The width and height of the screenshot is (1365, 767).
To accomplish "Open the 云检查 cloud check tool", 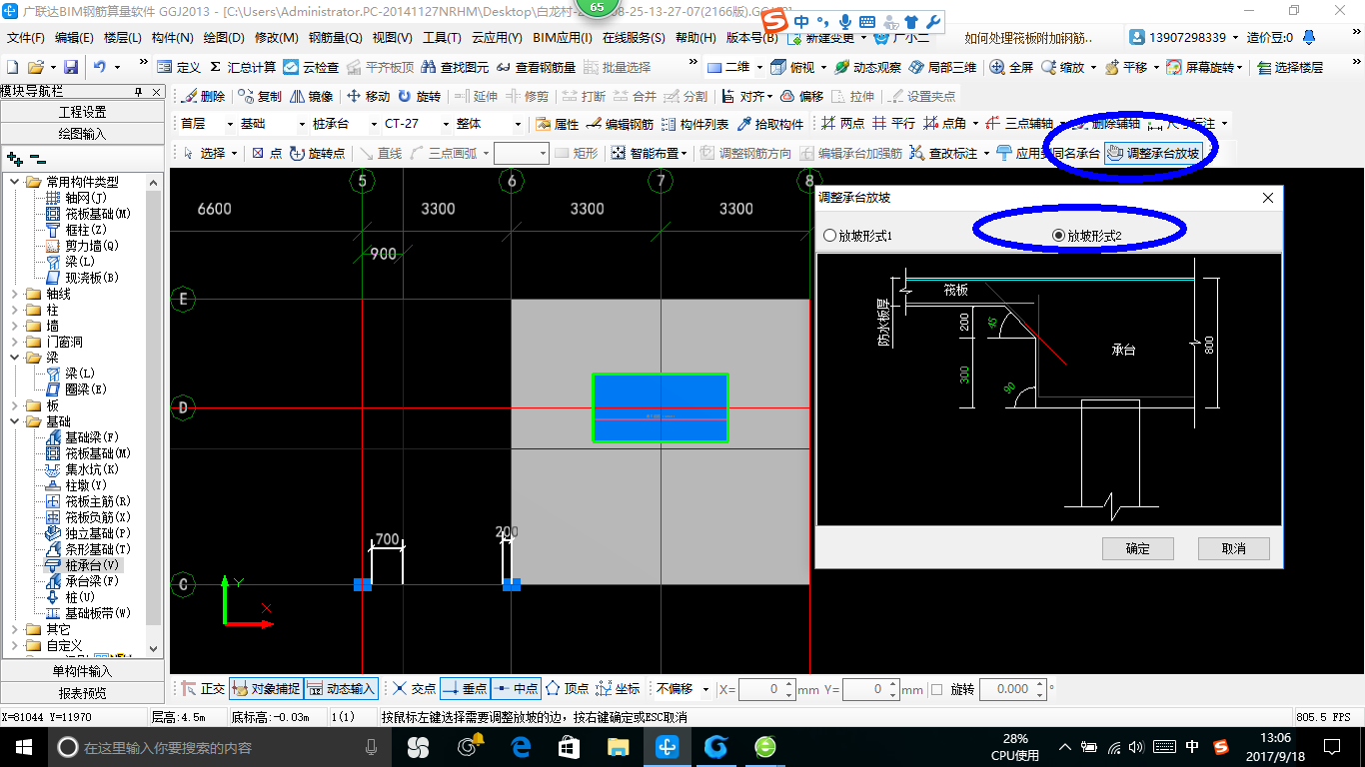I will coord(311,67).
